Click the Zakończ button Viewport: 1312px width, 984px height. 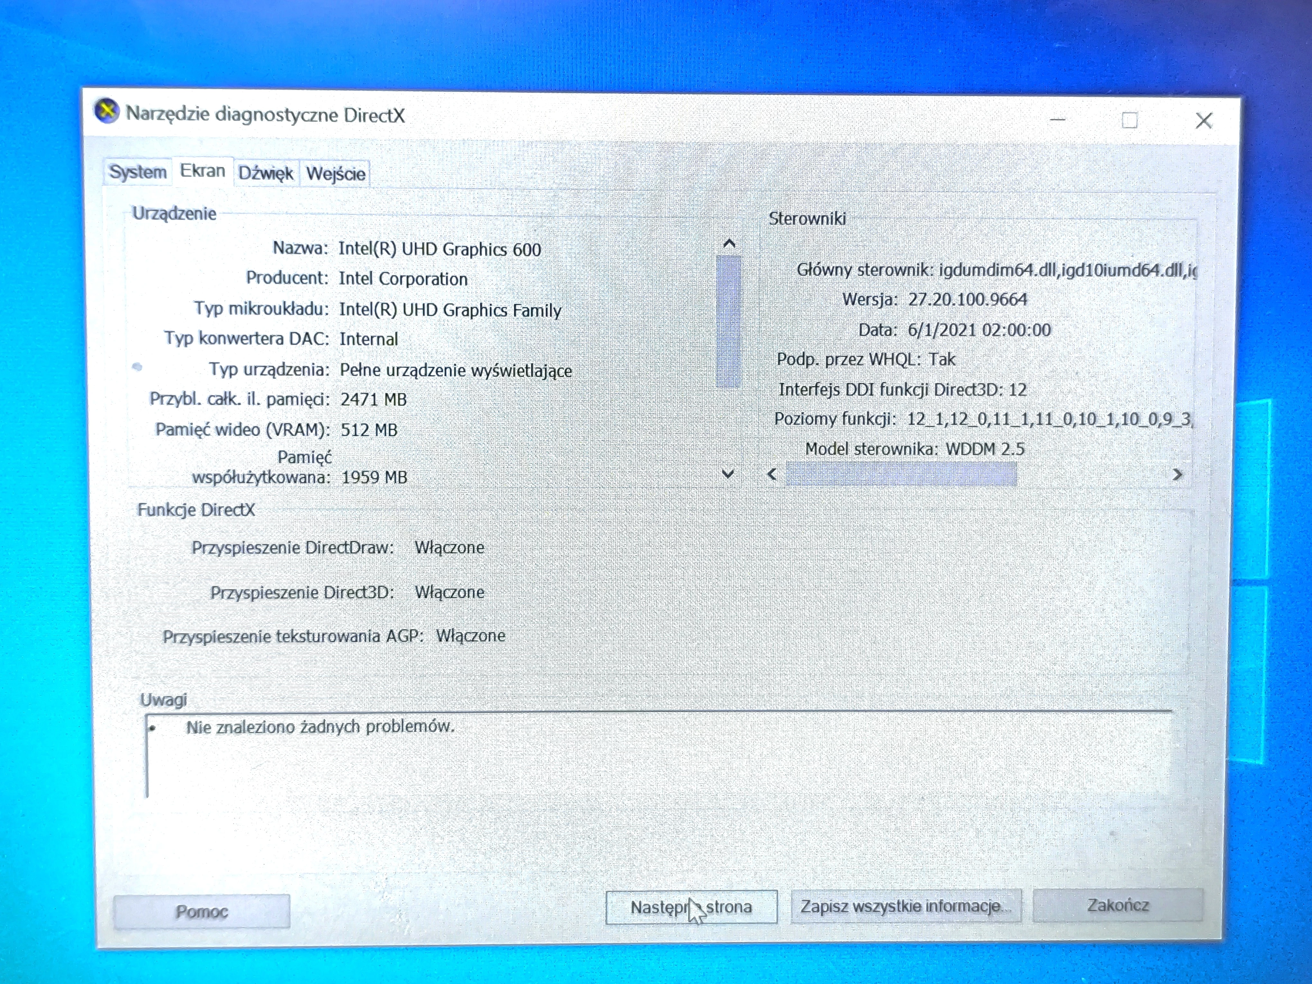(1117, 905)
